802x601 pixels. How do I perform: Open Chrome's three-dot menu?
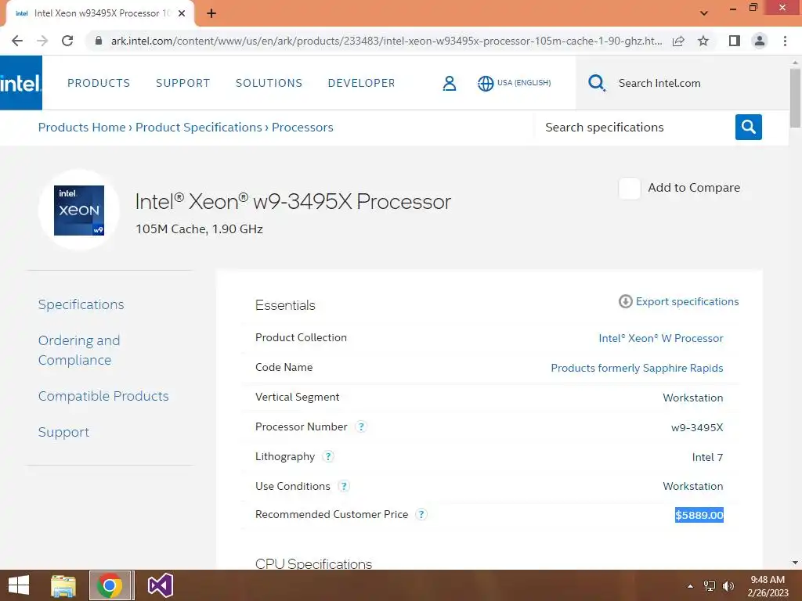pos(785,41)
